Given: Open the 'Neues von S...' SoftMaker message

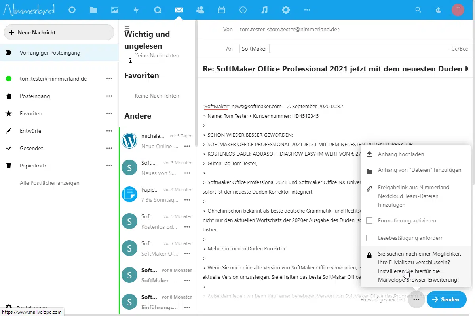Looking at the screenshot, I should tap(157, 167).
